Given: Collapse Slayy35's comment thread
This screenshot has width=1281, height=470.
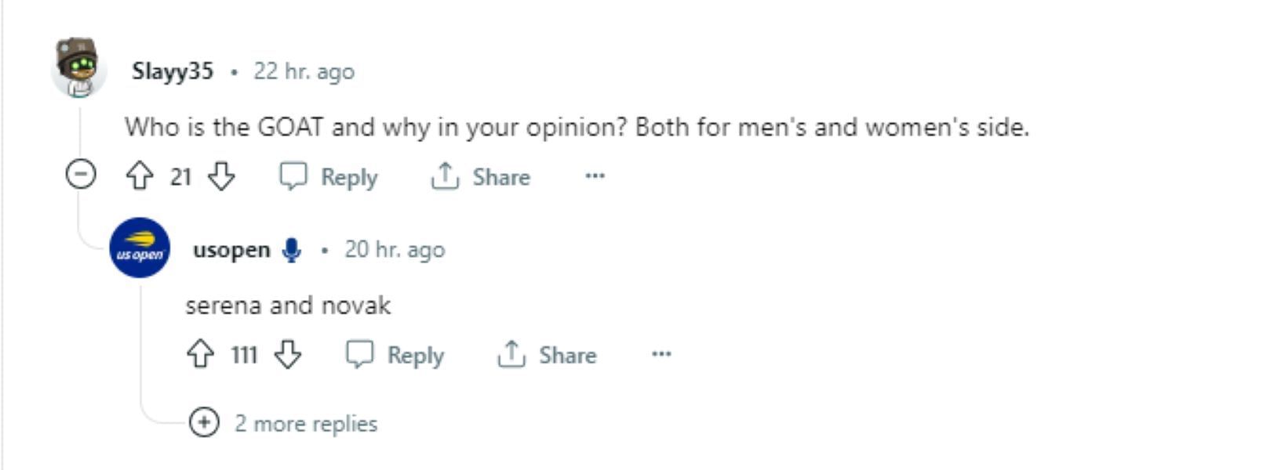Looking at the screenshot, I should 81,175.
